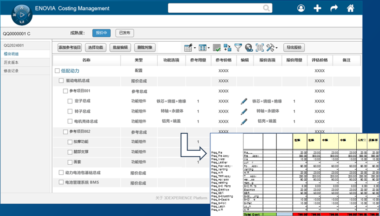Switch to 修改记录 in sidebar

coord(11,71)
